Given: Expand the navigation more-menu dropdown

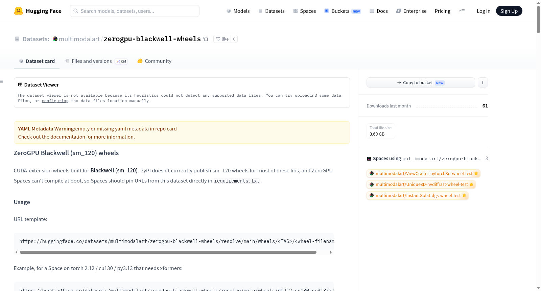Looking at the screenshot, I should (x=462, y=11).
